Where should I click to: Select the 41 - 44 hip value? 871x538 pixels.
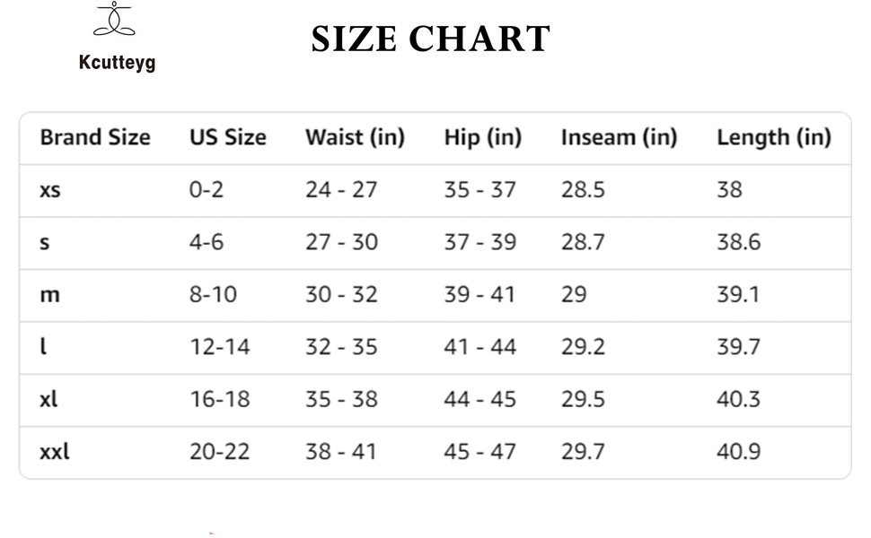point(480,347)
